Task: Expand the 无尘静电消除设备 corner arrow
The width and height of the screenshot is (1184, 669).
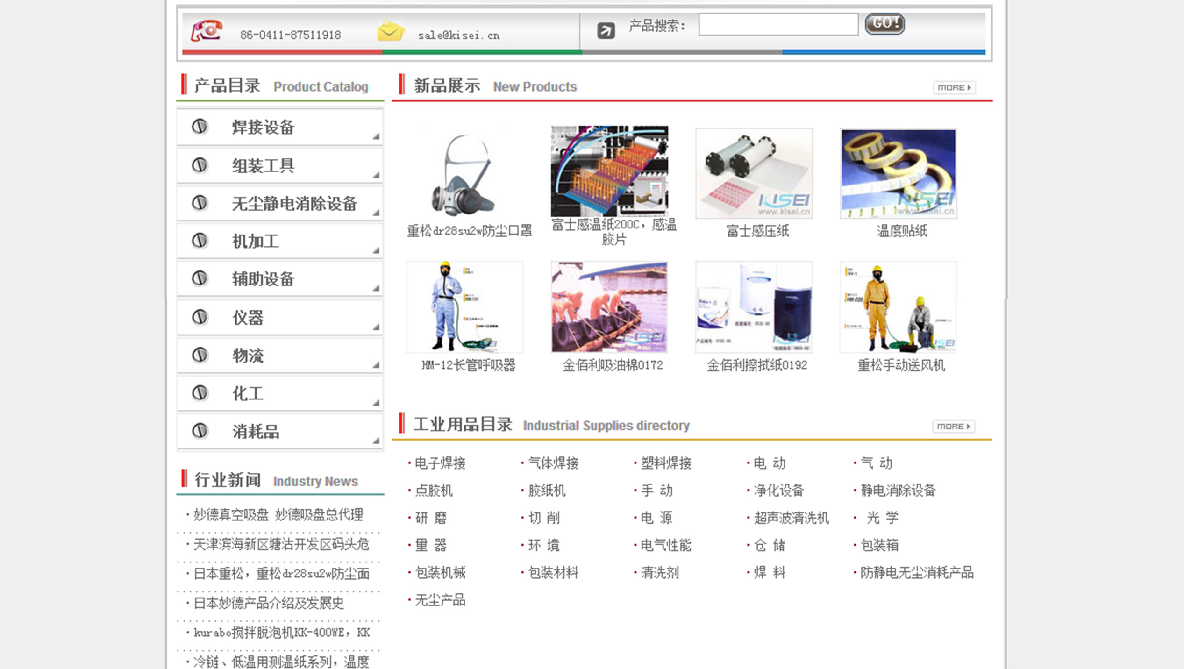Action: [376, 213]
